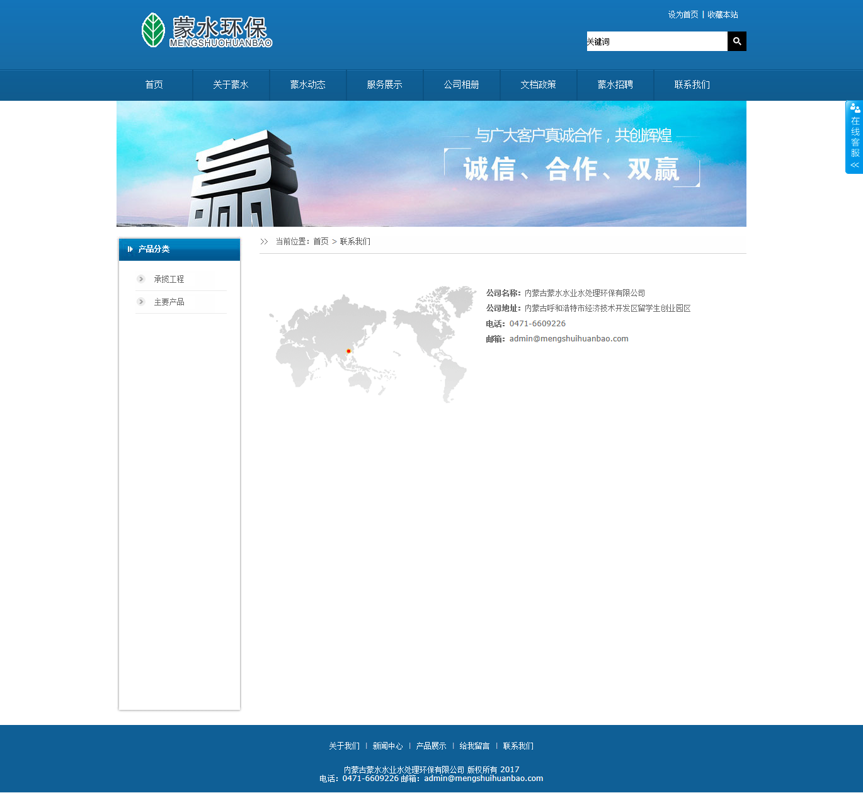This screenshot has width=863, height=793.
Task: Click the 诚信、合作、双赢 banner image
Action: 431,164
